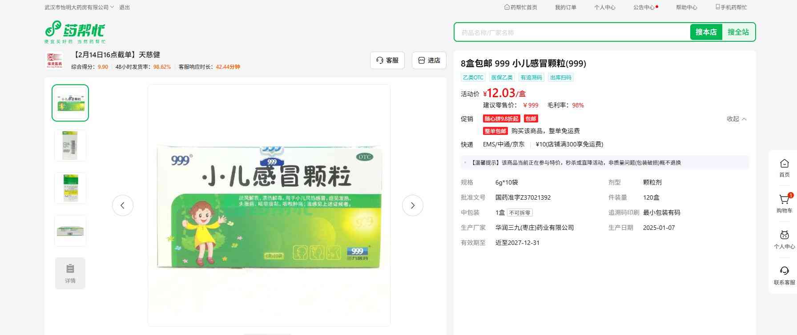Screen dimensions: 797x335
Task: Open 我的订单 in the top menu
Action: (565, 8)
